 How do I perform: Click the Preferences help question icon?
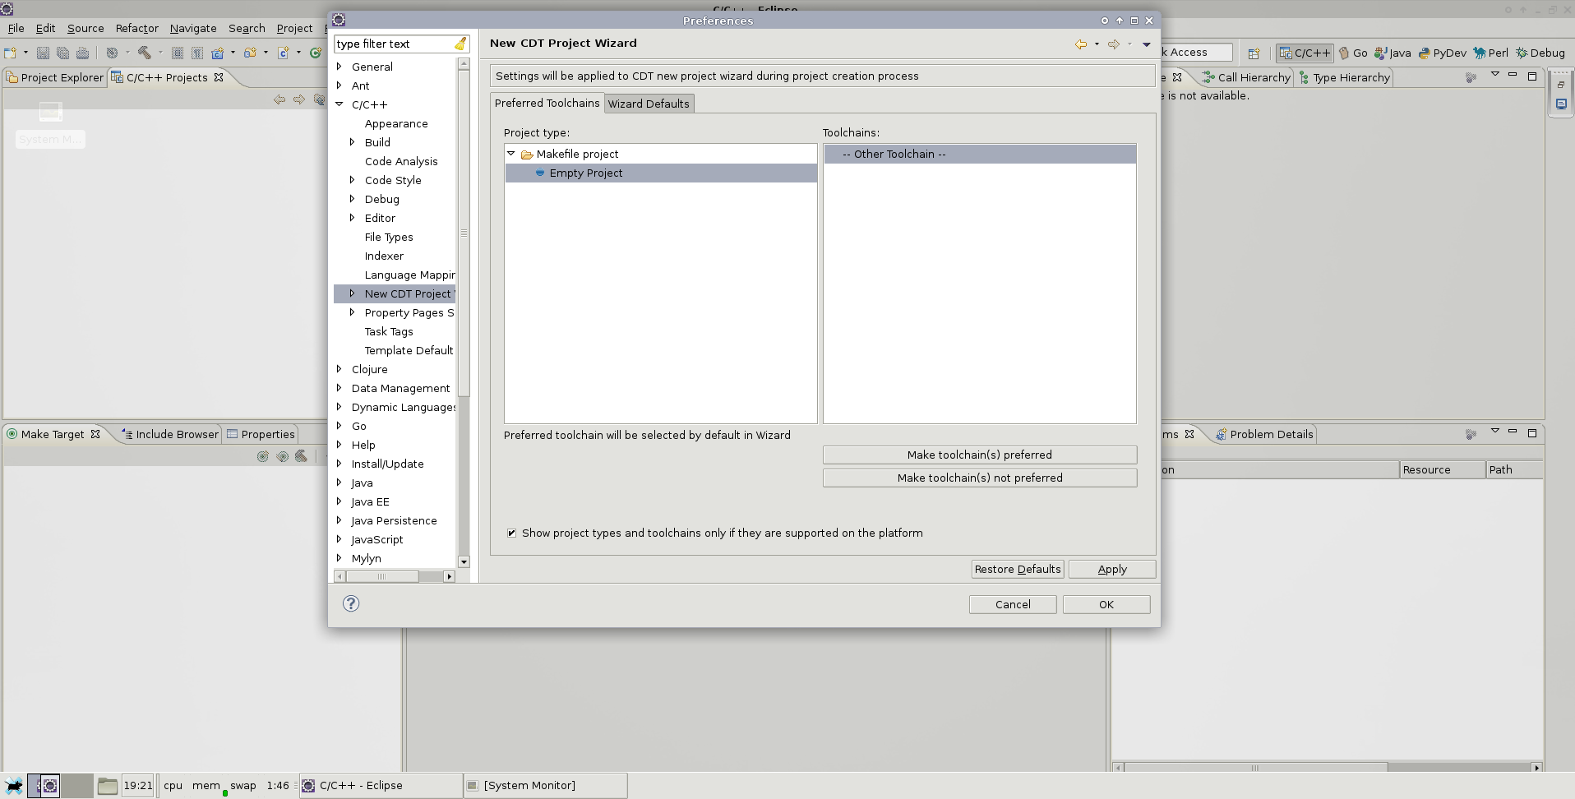pos(351,603)
